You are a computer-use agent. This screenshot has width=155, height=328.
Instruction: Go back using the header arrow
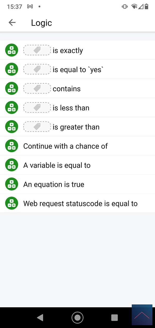12,23
